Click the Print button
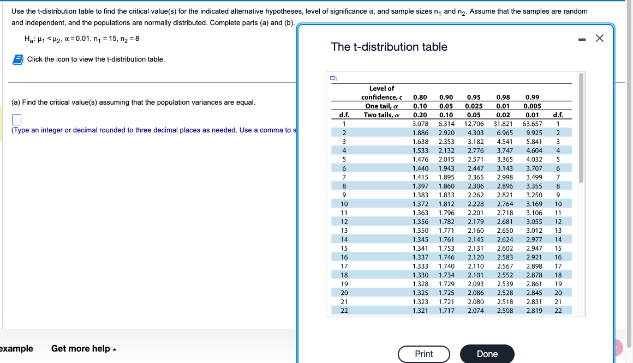This screenshot has height=363, width=633. [424, 354]
